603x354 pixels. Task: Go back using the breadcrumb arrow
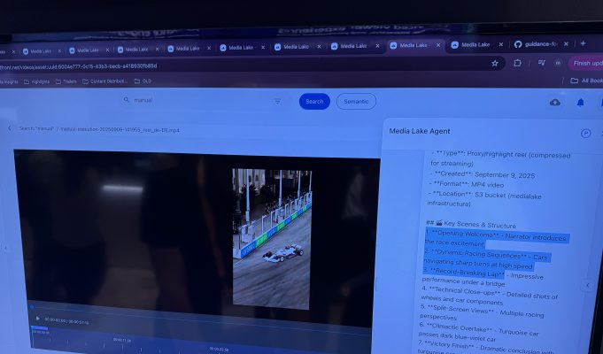pyautogui.click(x=10, y=129)
